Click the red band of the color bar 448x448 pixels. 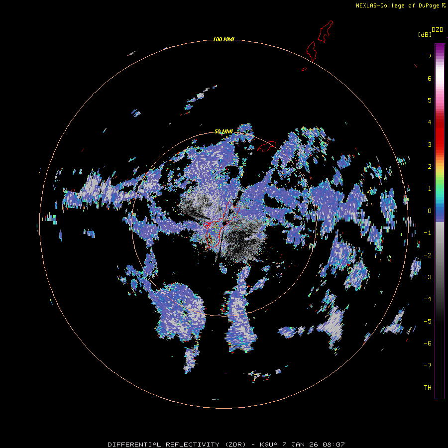click(440, 134)
